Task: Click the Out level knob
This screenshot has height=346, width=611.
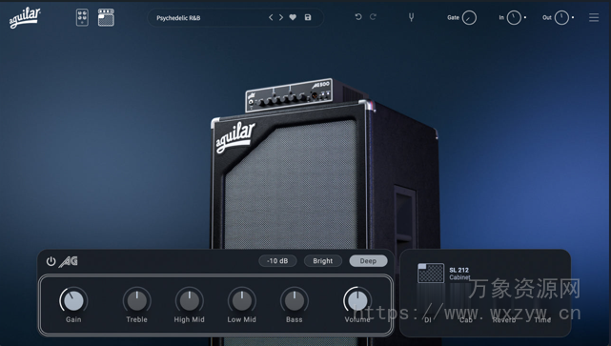Action: tap(561, 17)
